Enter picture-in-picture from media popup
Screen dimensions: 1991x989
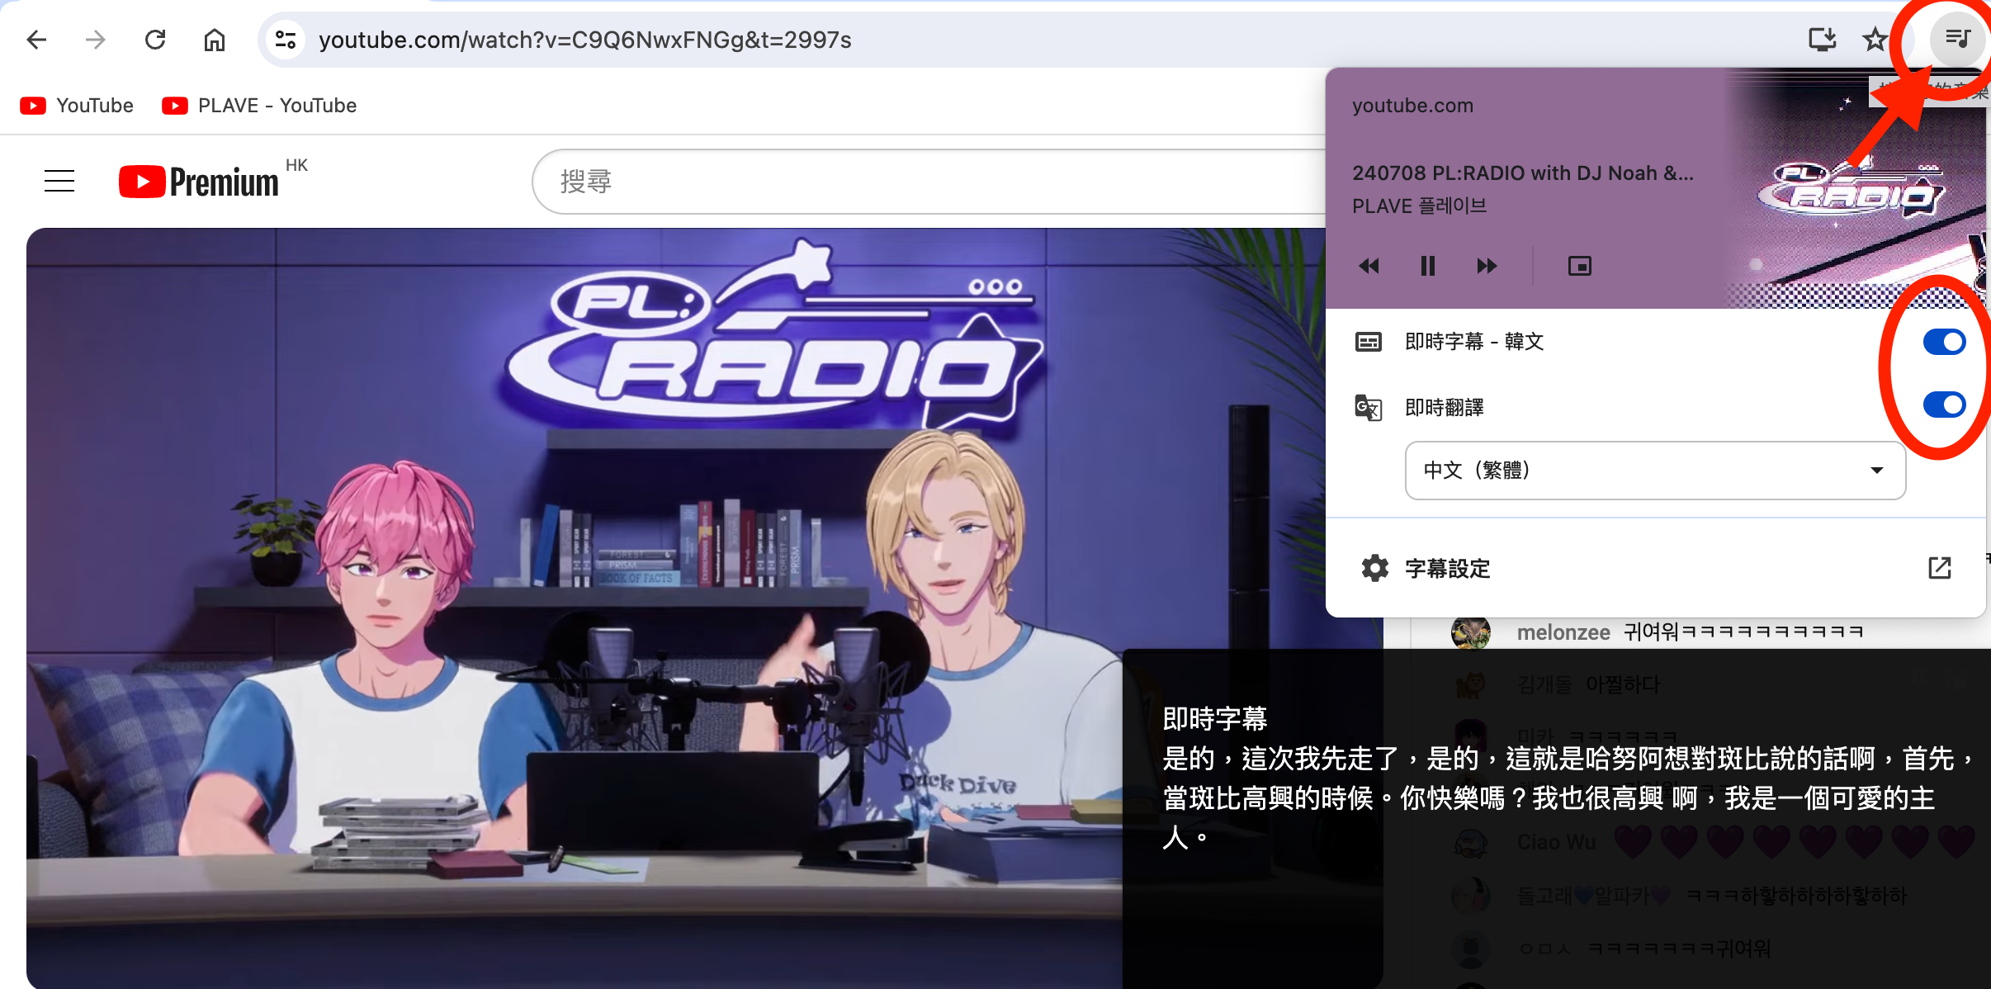(1580, 266)
